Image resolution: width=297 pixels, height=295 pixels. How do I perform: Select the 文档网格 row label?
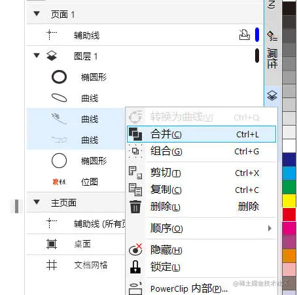point(90,265)
